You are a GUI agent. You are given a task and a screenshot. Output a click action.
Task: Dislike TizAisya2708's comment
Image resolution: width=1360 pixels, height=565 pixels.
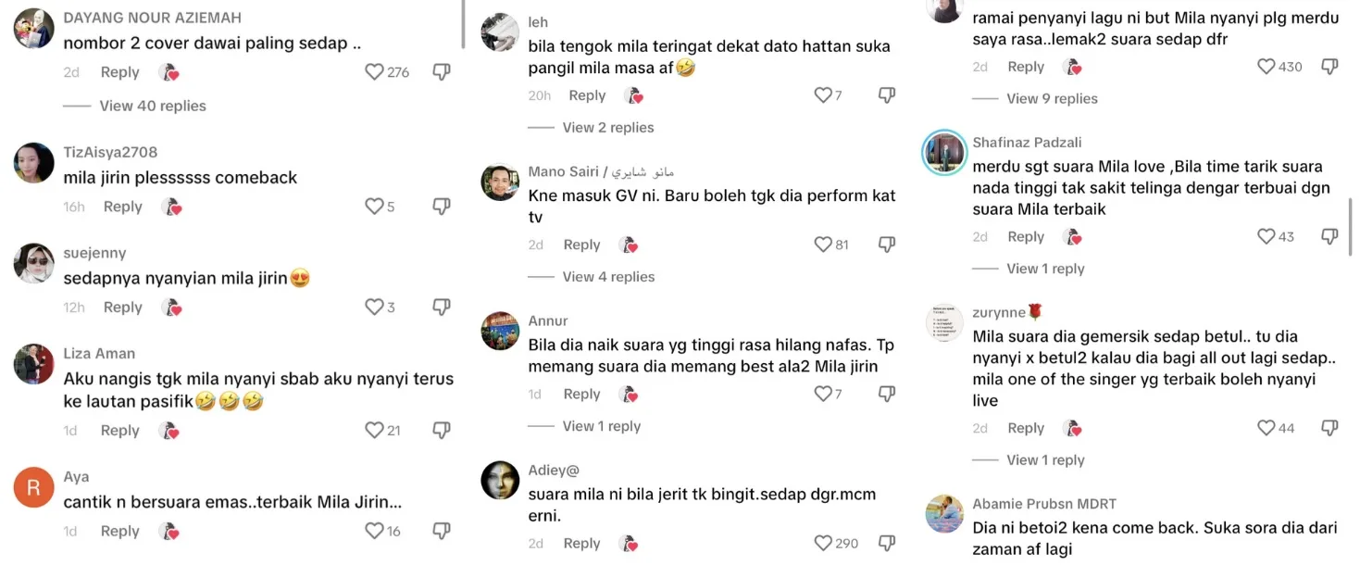pos(442,207)
